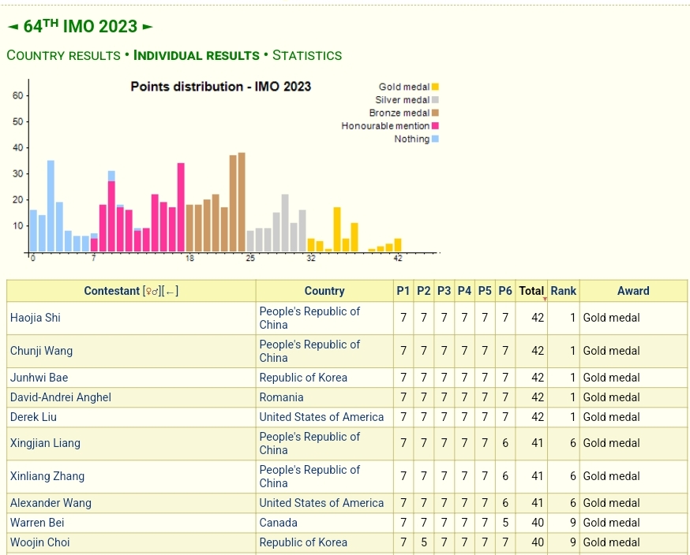The image size is (690, 555).
Task: Open Statistics tab
Action: [x=307, y=55]
